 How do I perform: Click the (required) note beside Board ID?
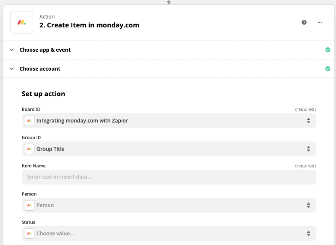[x=305, y=109]
